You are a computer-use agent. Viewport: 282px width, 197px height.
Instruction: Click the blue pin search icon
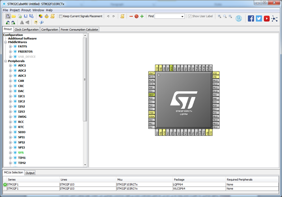point(42,23)
